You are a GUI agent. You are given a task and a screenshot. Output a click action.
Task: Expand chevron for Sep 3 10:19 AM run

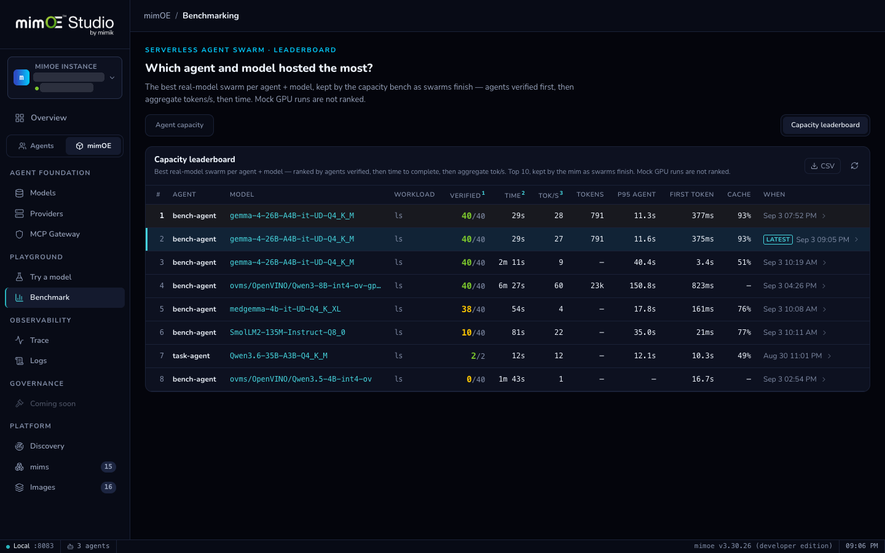pyautogui.click(x=824, y=263)
